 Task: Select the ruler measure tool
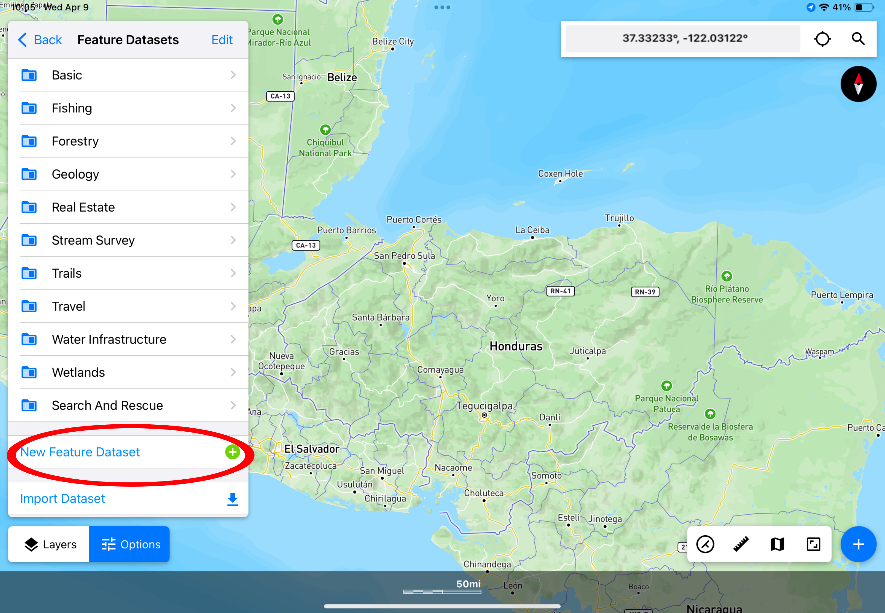tap(741, 544)
